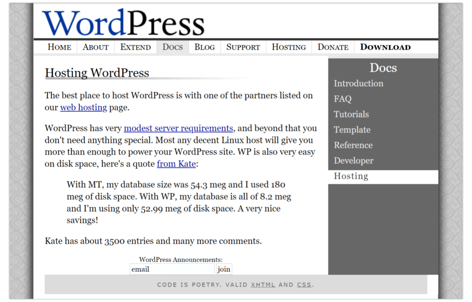Screen dimensions: 472x302
Task: Visit the Support page
Action: (x=243, y=47)
